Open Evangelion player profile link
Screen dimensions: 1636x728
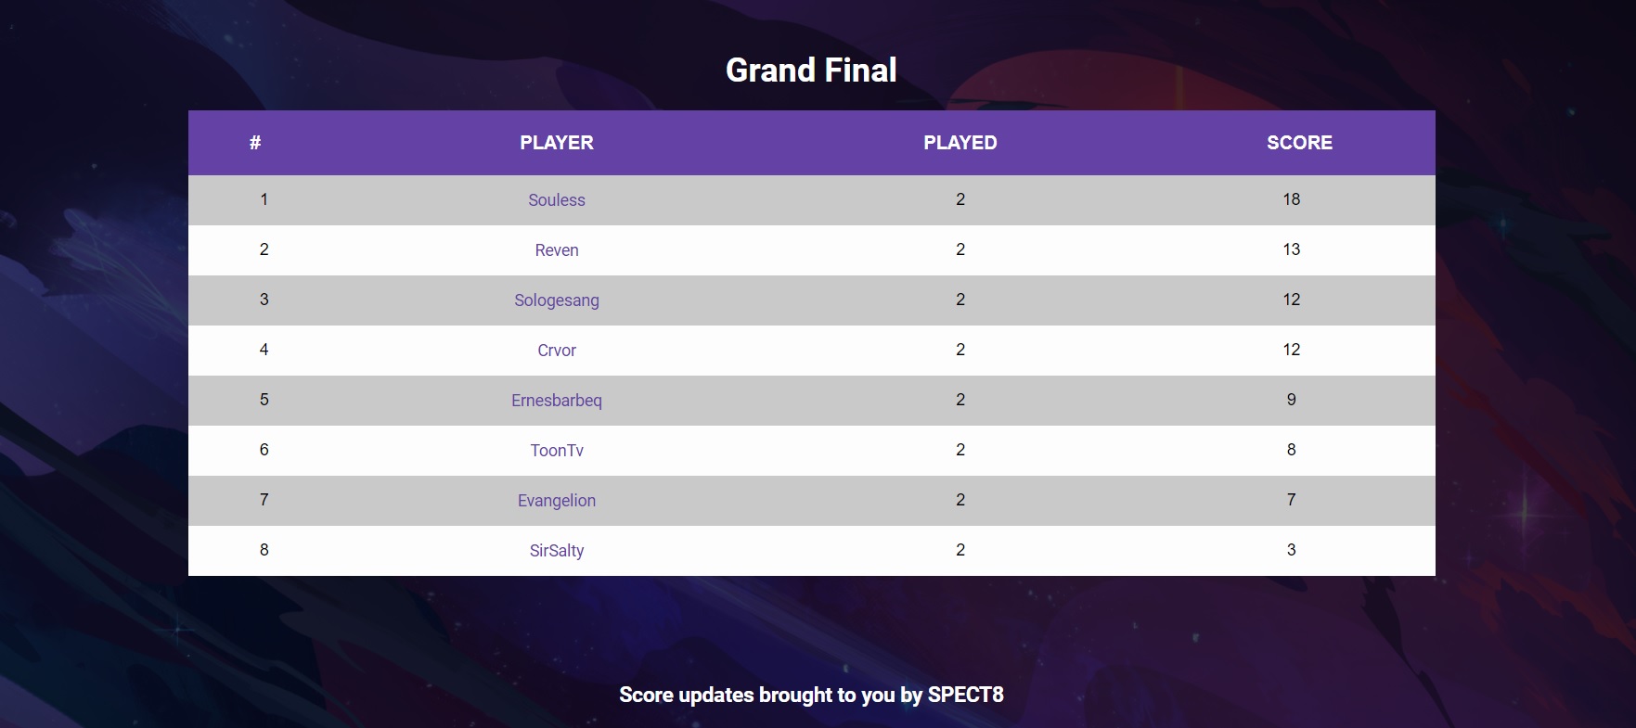[x=557, y=501]
